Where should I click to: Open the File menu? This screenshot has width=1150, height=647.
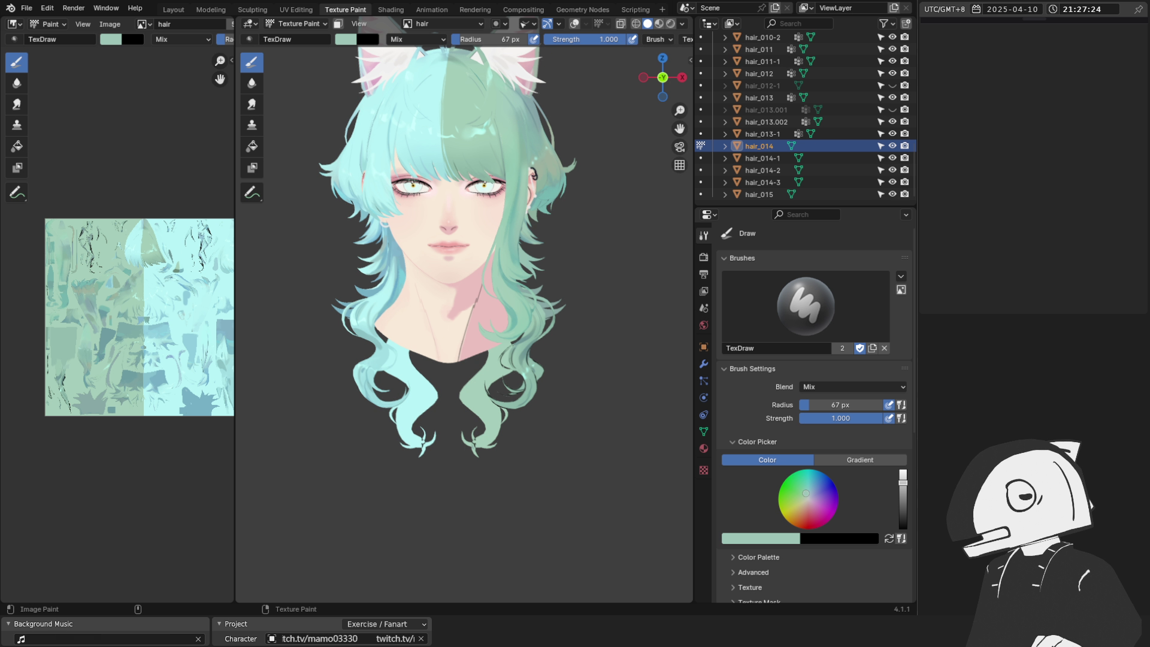26,8
